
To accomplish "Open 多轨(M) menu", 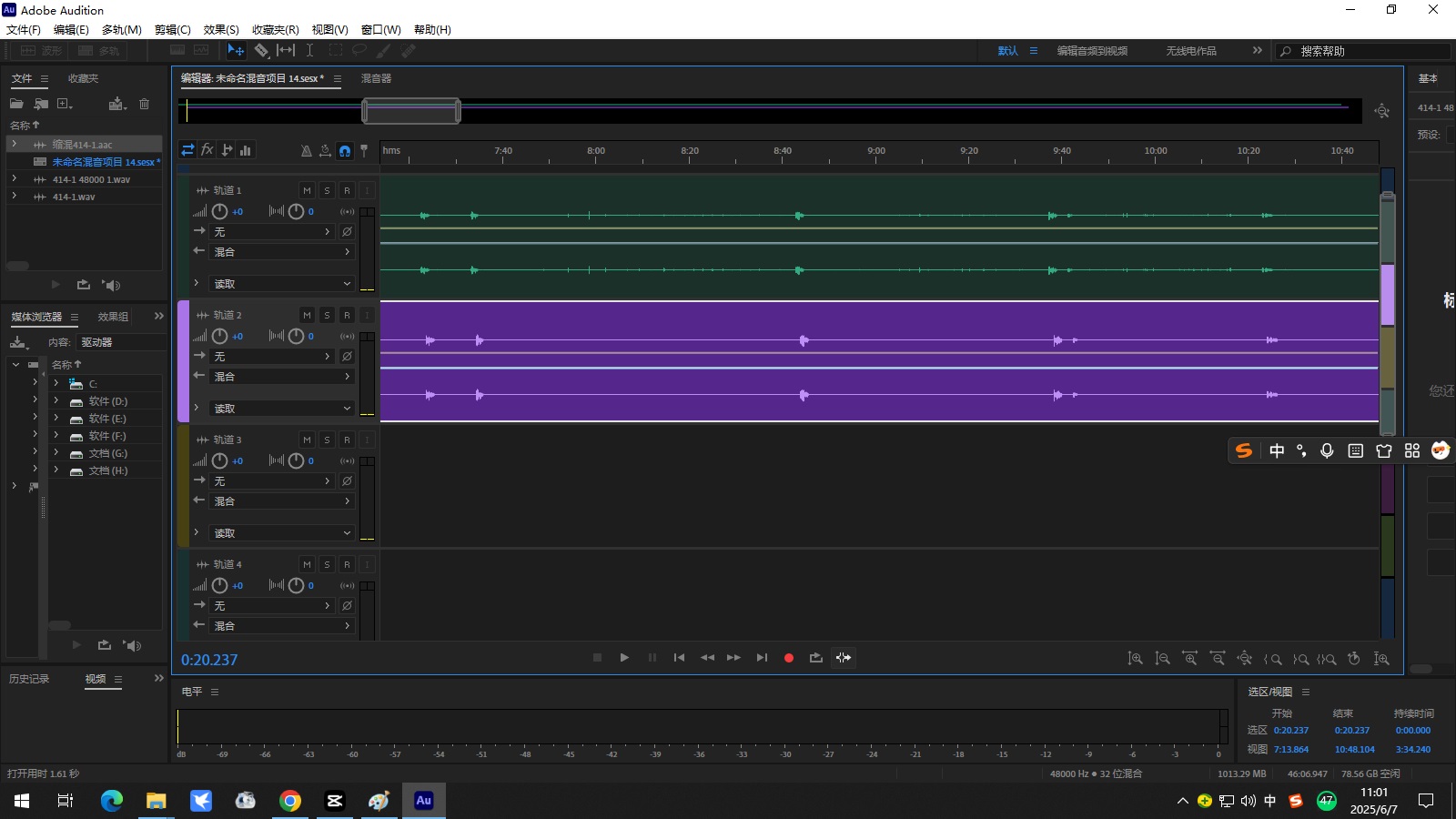I will click(122, 29).
